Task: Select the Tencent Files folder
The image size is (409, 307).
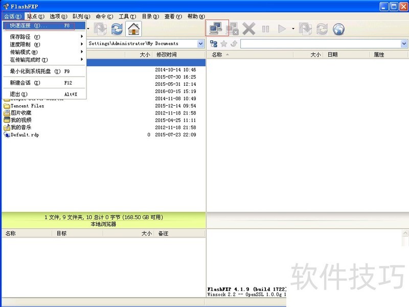Action: click(x=27, y=106)
